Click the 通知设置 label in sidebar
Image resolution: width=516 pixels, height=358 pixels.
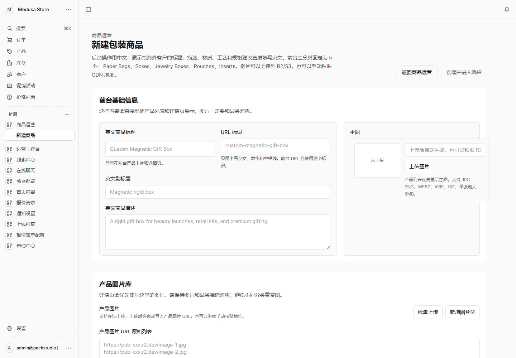click(26, 213)
